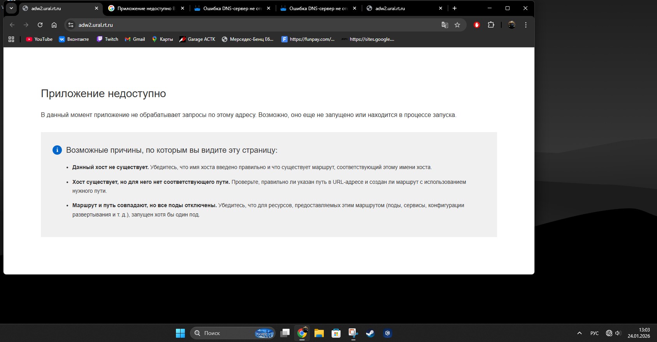Open the apps grid in bookmarks bar
This screenshot has width=657, height=342.
[x=11, y=39]
